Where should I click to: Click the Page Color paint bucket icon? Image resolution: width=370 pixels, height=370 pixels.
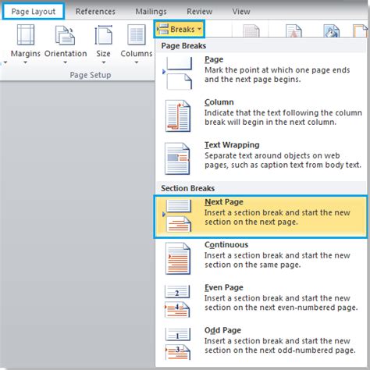(331, 30)
